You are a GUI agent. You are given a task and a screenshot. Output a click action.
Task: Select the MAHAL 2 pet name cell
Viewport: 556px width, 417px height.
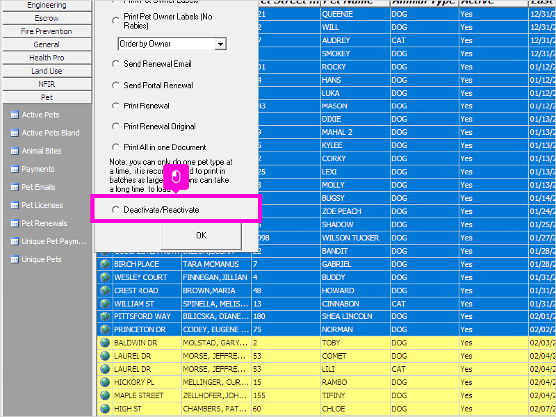tap(355, 132)
